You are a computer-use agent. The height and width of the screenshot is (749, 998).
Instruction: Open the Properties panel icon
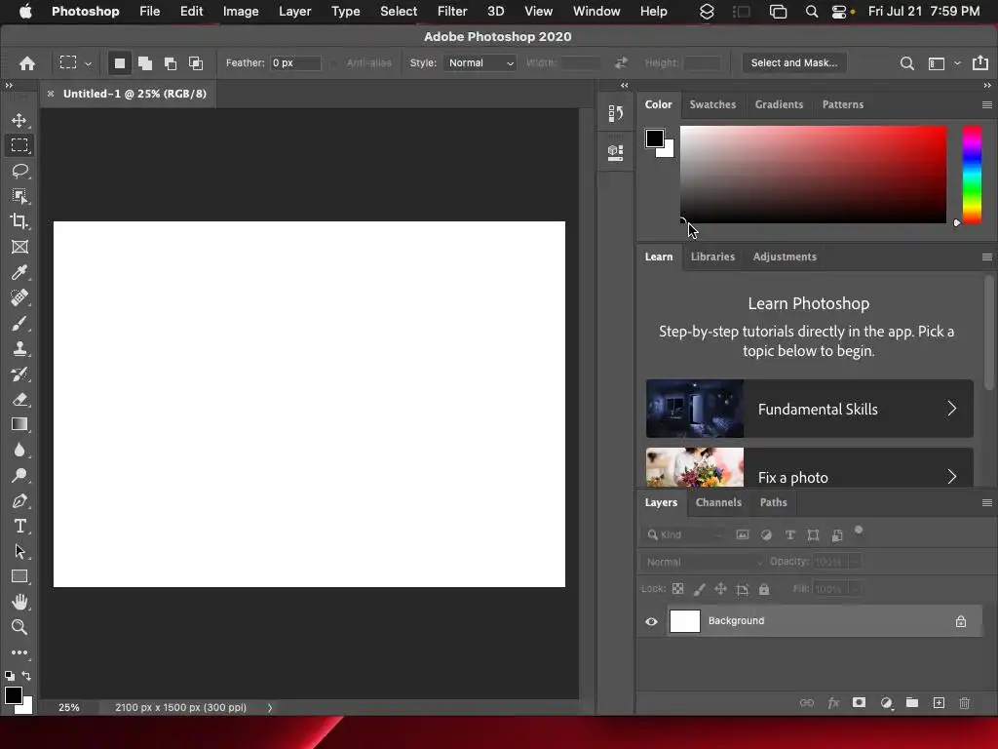(616, 152)
